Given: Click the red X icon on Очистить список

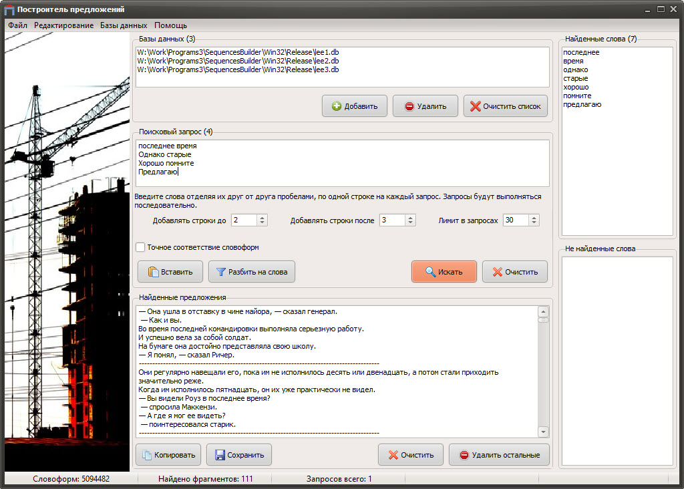Looking at the screenshot, I should 476,106.
